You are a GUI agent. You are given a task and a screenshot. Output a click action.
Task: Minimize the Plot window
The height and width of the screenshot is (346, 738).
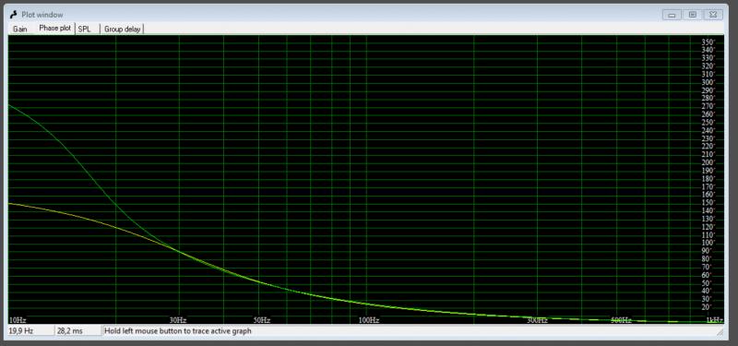(672, 15)
